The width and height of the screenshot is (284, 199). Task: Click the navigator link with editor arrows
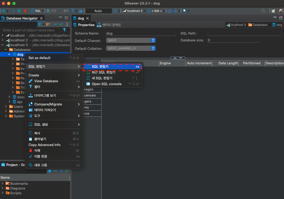pyautogui.click(x=61, y=24)
